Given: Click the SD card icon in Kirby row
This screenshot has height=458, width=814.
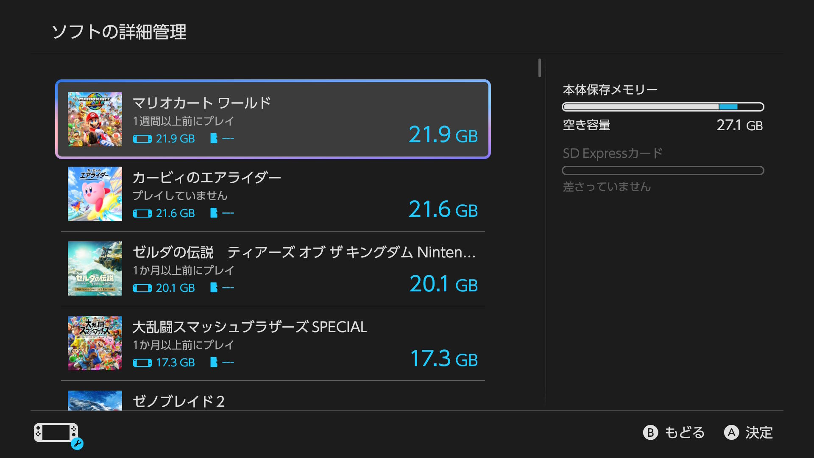Looking at the screenshot, I should 214,213.
